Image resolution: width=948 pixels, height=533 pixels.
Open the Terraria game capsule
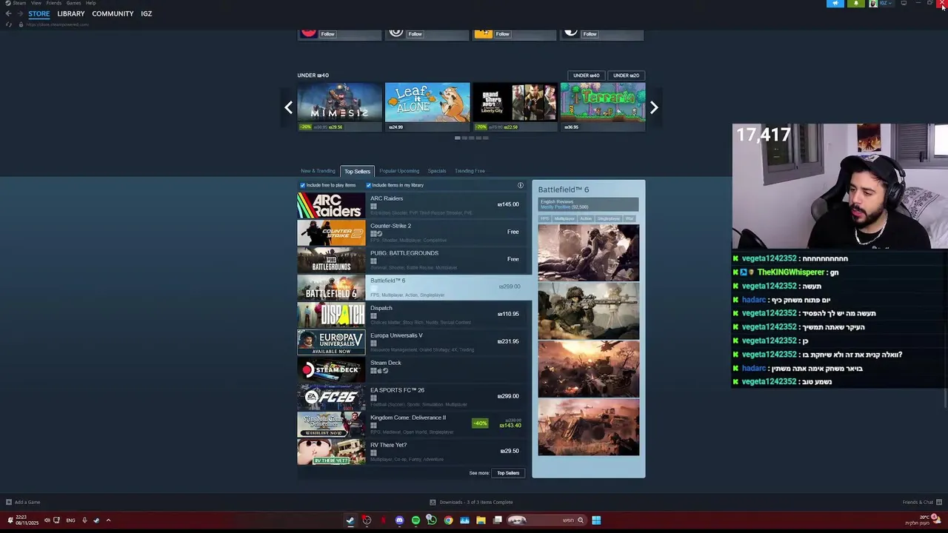pyautogui.click(x=602, y=107)
